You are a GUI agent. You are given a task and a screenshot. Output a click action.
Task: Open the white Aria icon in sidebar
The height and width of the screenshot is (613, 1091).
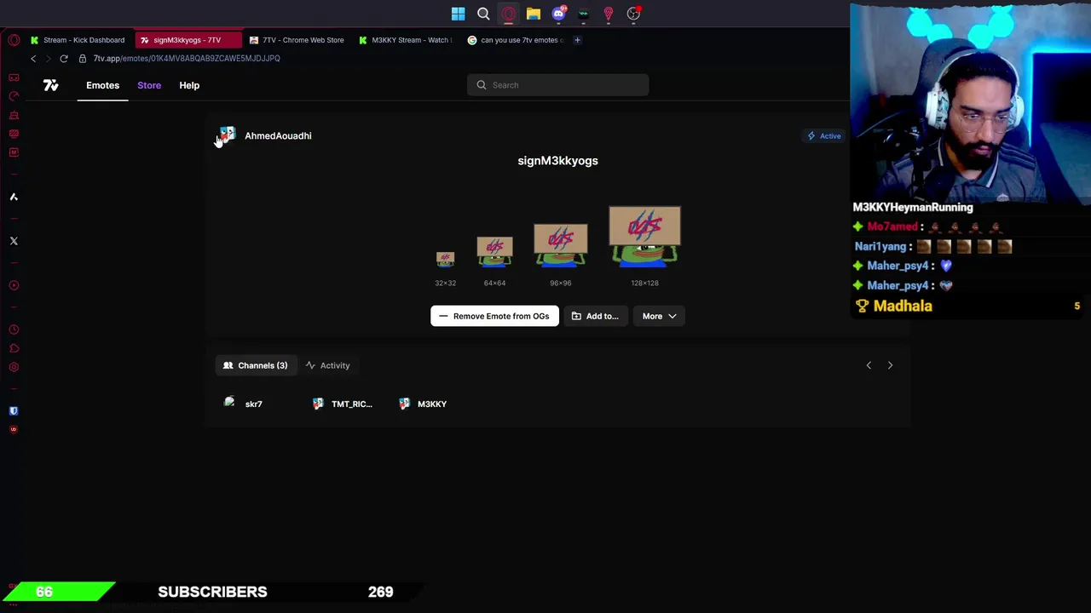pos(14,197)
